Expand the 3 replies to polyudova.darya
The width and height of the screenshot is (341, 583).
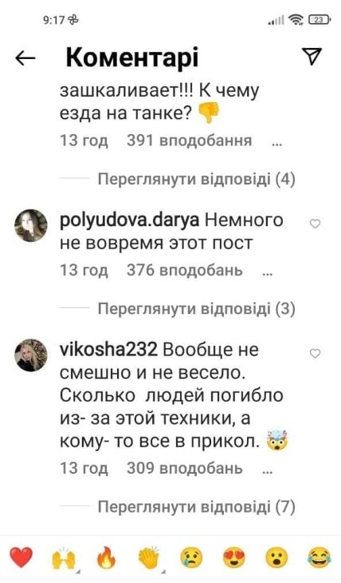196,308
